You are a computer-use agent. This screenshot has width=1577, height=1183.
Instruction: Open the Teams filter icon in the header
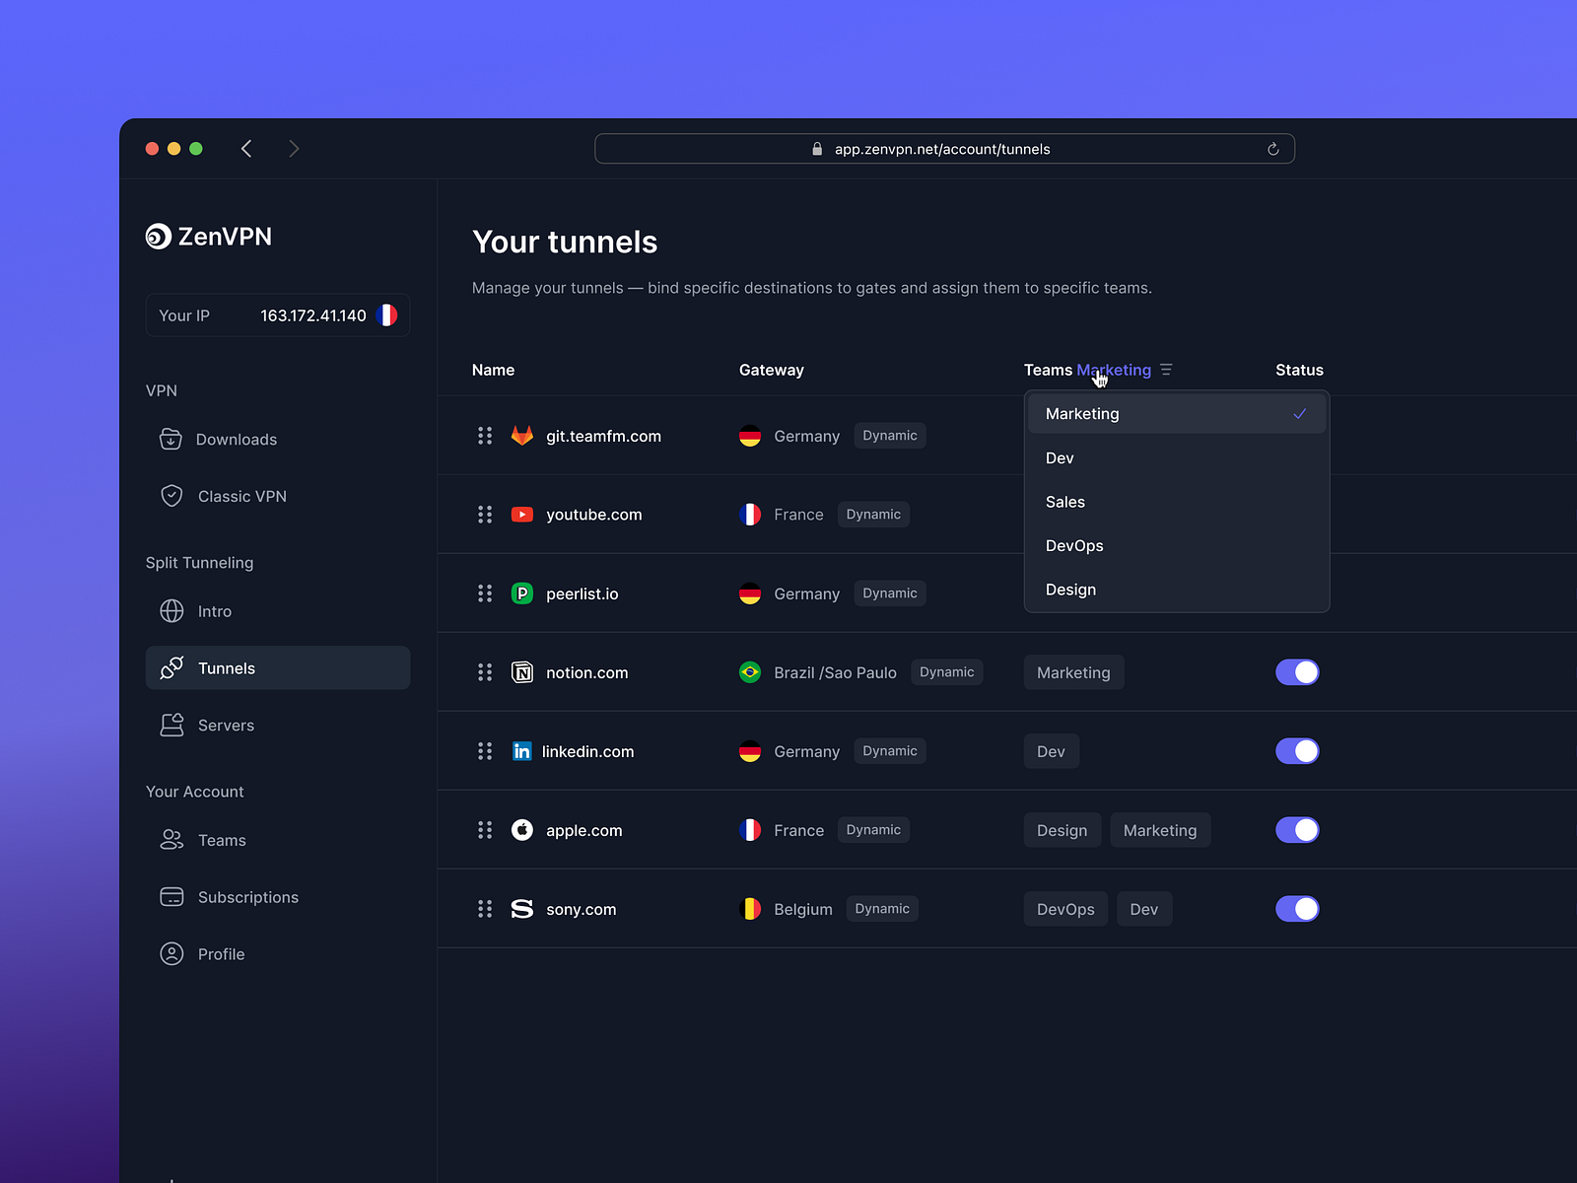click(x=1167, y=370)
